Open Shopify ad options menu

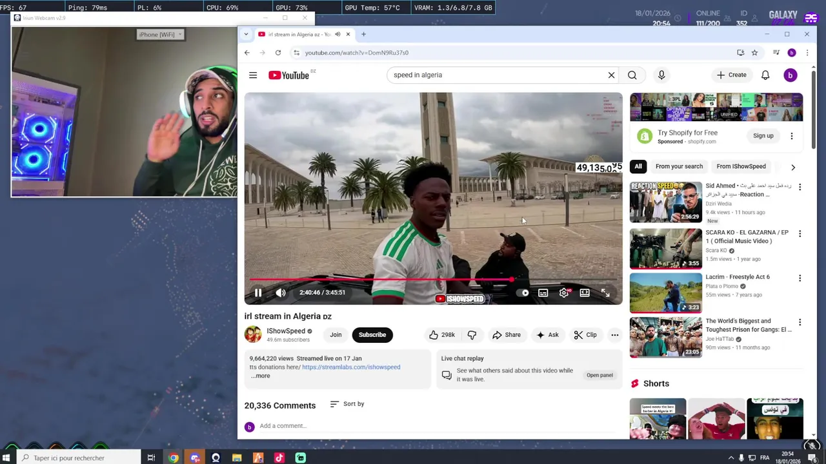(x=792, y=136)
